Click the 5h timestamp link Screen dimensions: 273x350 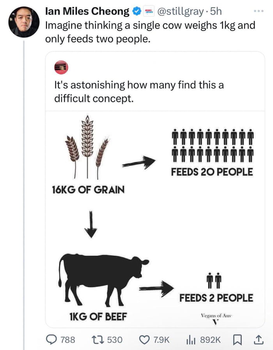point(216,11)
